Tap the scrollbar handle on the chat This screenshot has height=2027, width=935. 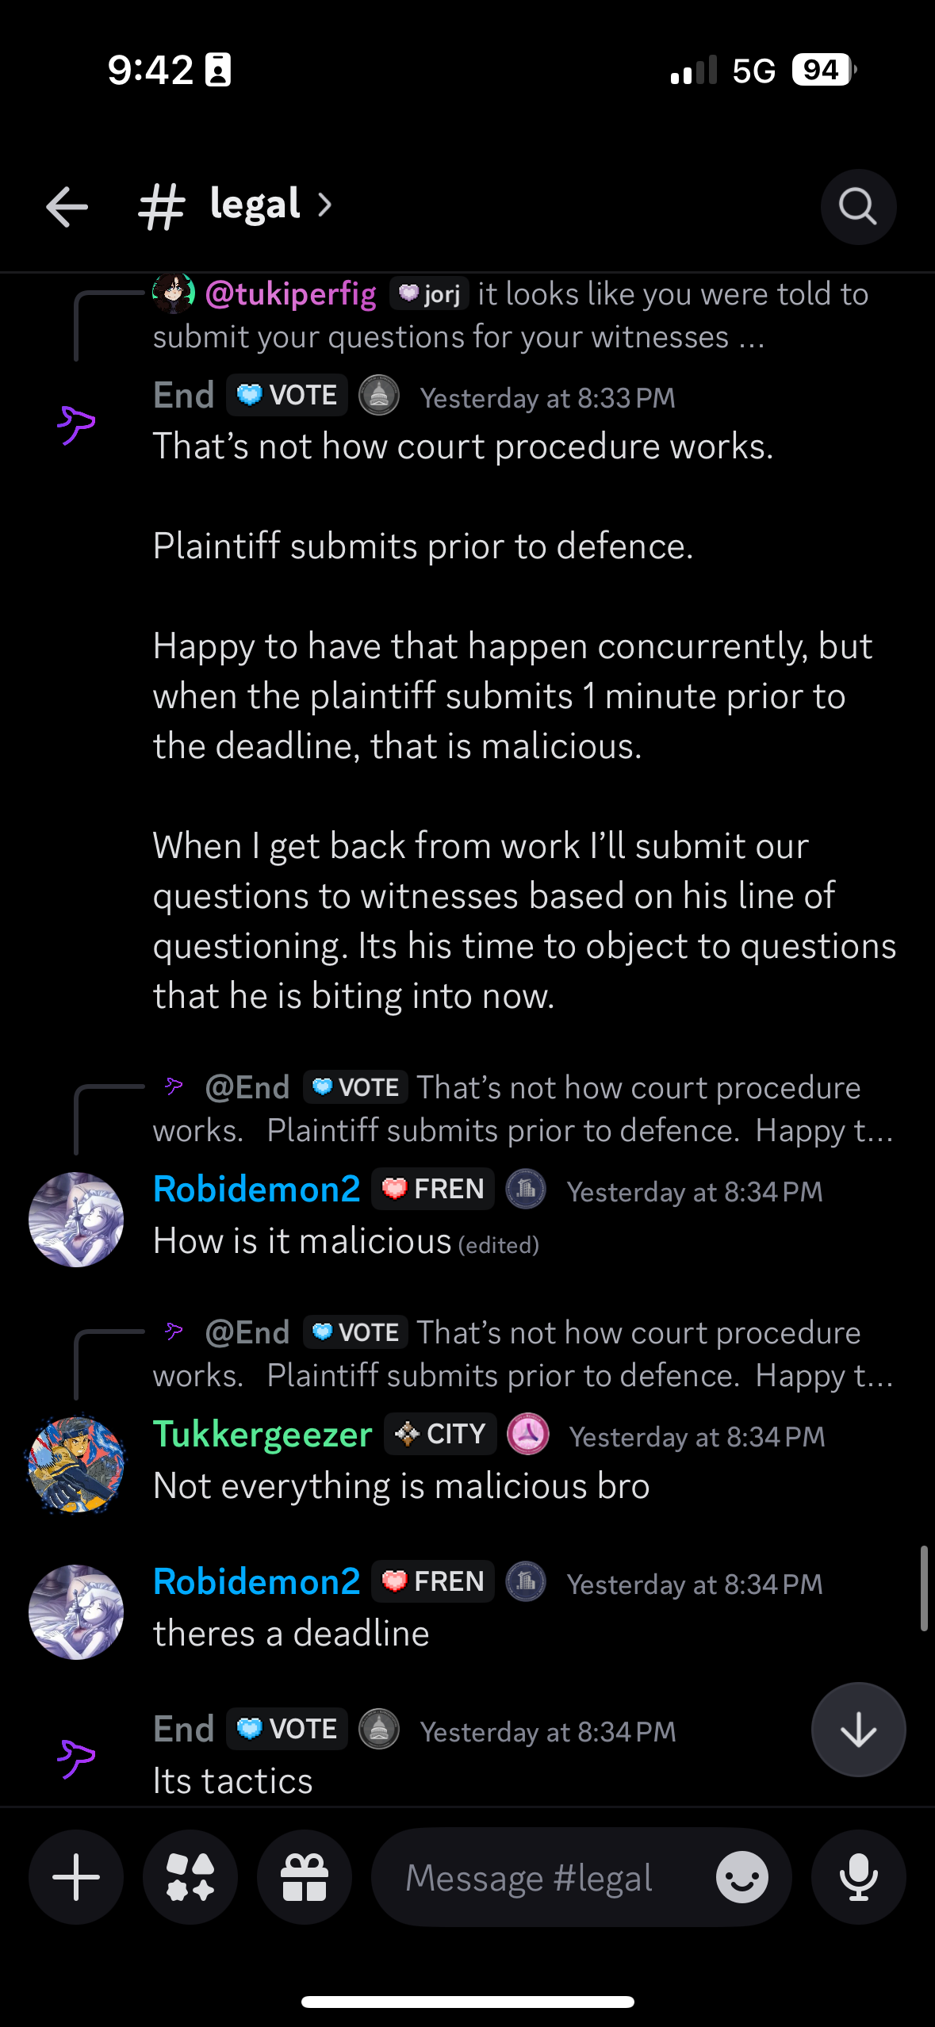tap(923, 1588)
